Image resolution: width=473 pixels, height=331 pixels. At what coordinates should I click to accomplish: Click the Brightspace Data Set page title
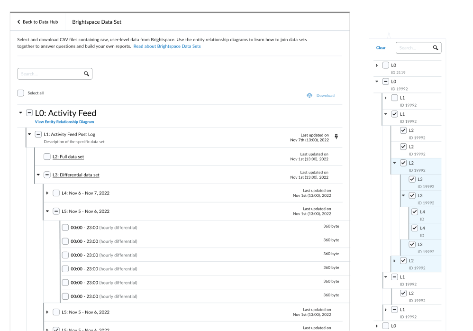pos(97,22)
